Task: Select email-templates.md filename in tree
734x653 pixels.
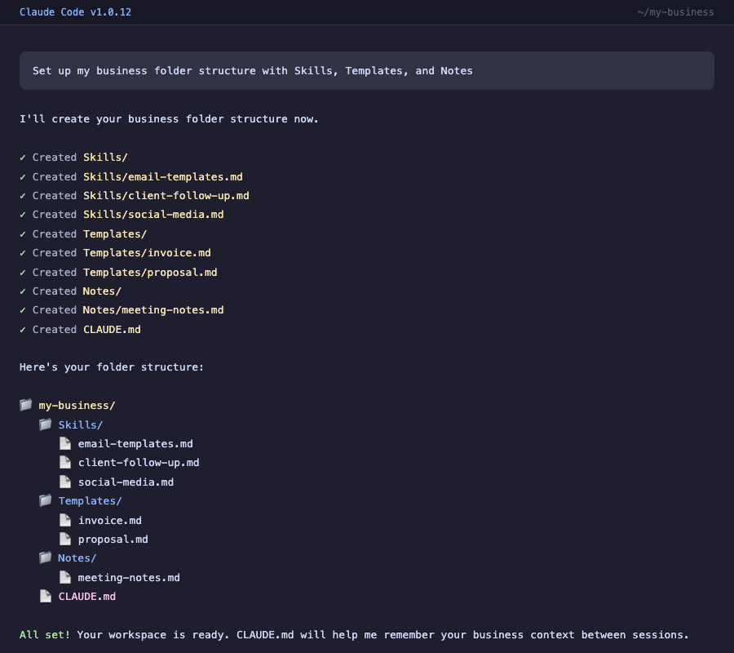Action: point(135,444)
